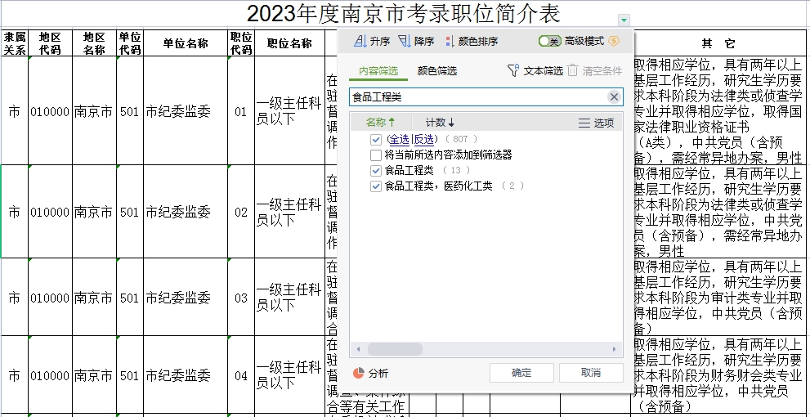Uncheck 食品工程类 (13) item
810x417 pixels.
pos(375,171)
